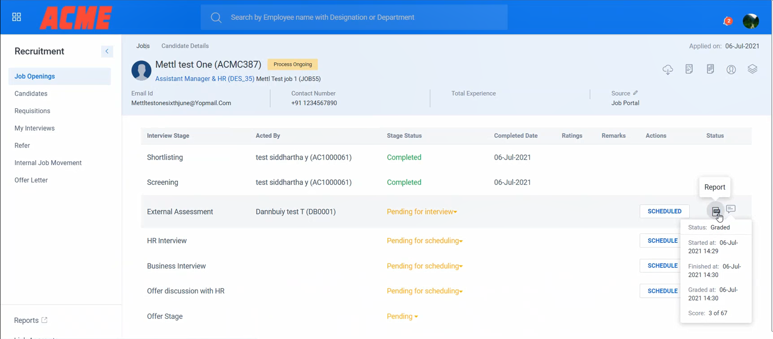This screenshot has height=339, width=773.
Task: Click the document icon after the cloud download icon
Action: click(689, 69)
